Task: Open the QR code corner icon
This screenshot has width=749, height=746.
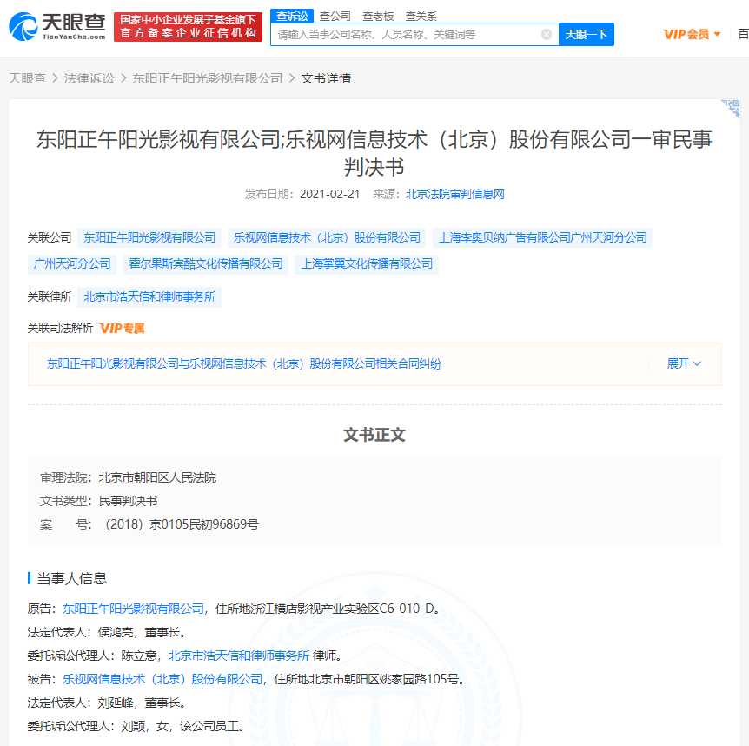Action: [731, 109]
